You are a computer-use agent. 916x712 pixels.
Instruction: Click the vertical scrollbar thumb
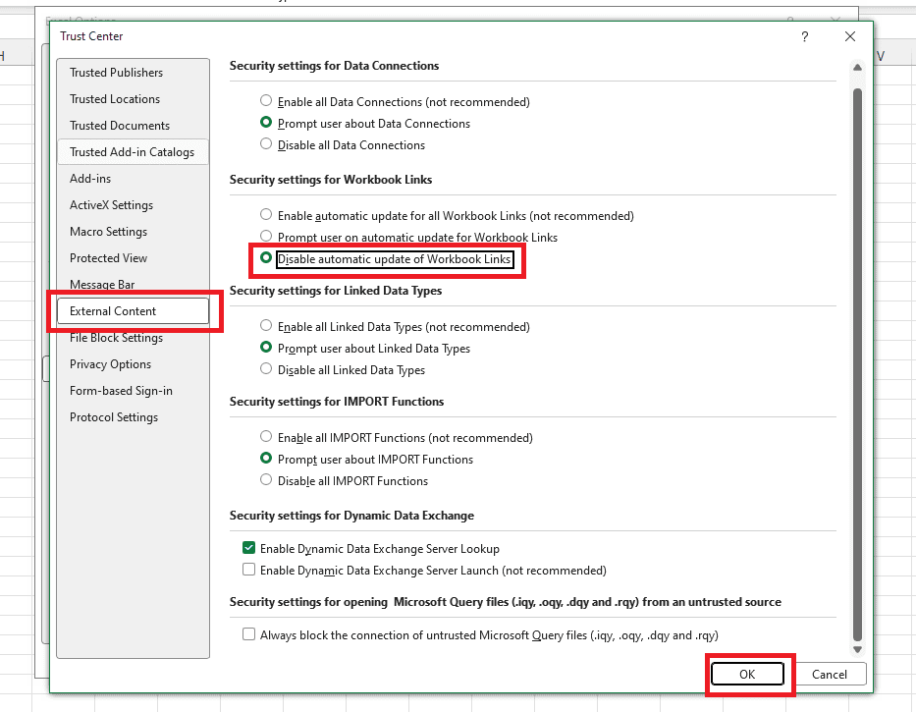[x=857, y=365]
